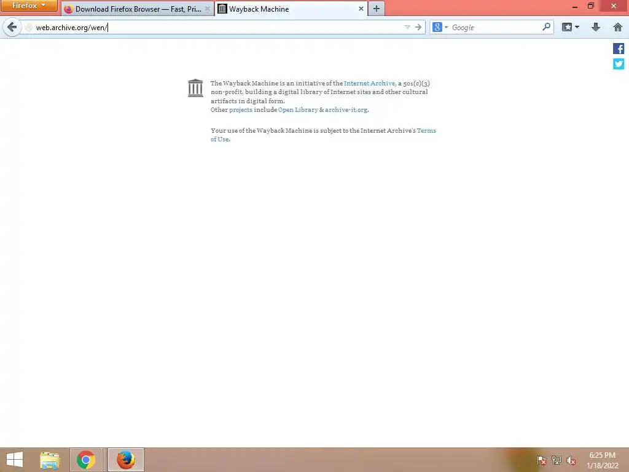Viewport: 629px width, 472px height.
Task: Open the Internet Archive link
Action: tap(370, 83)
